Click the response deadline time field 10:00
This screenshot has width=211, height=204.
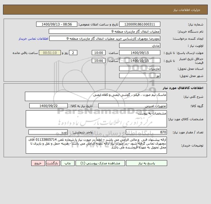click(x=99, y=53)
